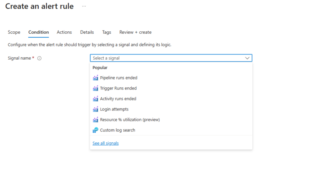
Task: Choose the Login attempts signal label
Action: point(114,109)
